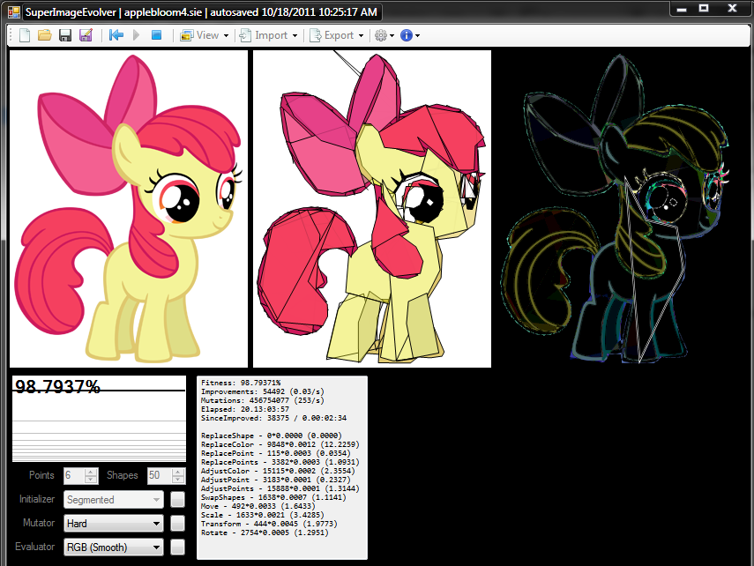Click the 'ReplaceShape' stats line
754x566 pixels.
tap(272, 436)
